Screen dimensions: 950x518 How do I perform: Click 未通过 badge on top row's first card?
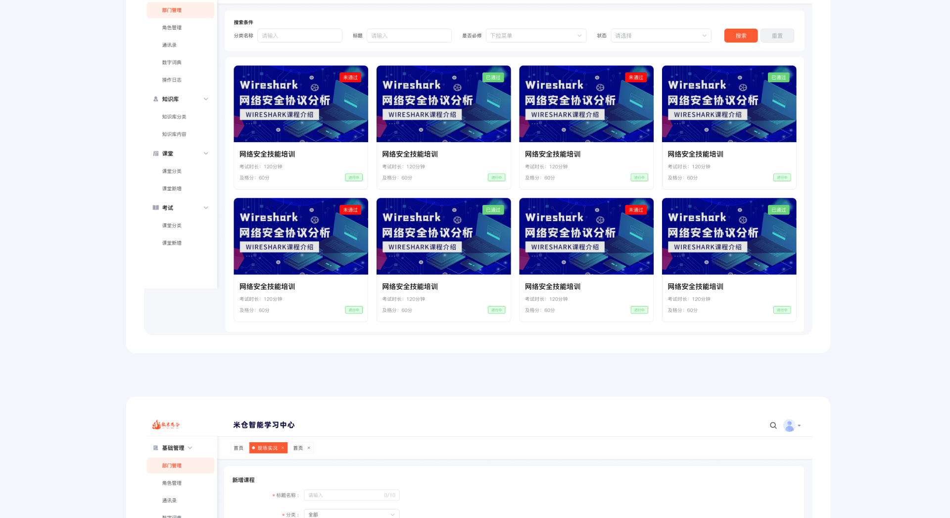[x=350, y=78]
